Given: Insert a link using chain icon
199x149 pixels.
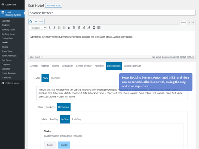Looking at the screenshot, I should coord(89,28).
